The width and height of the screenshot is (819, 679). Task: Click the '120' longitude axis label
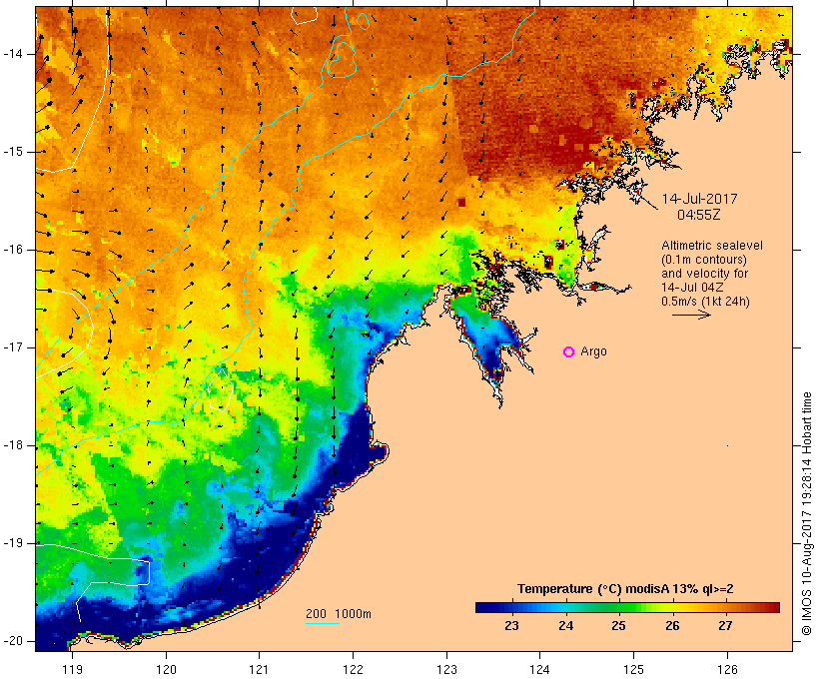click(166, 669)
